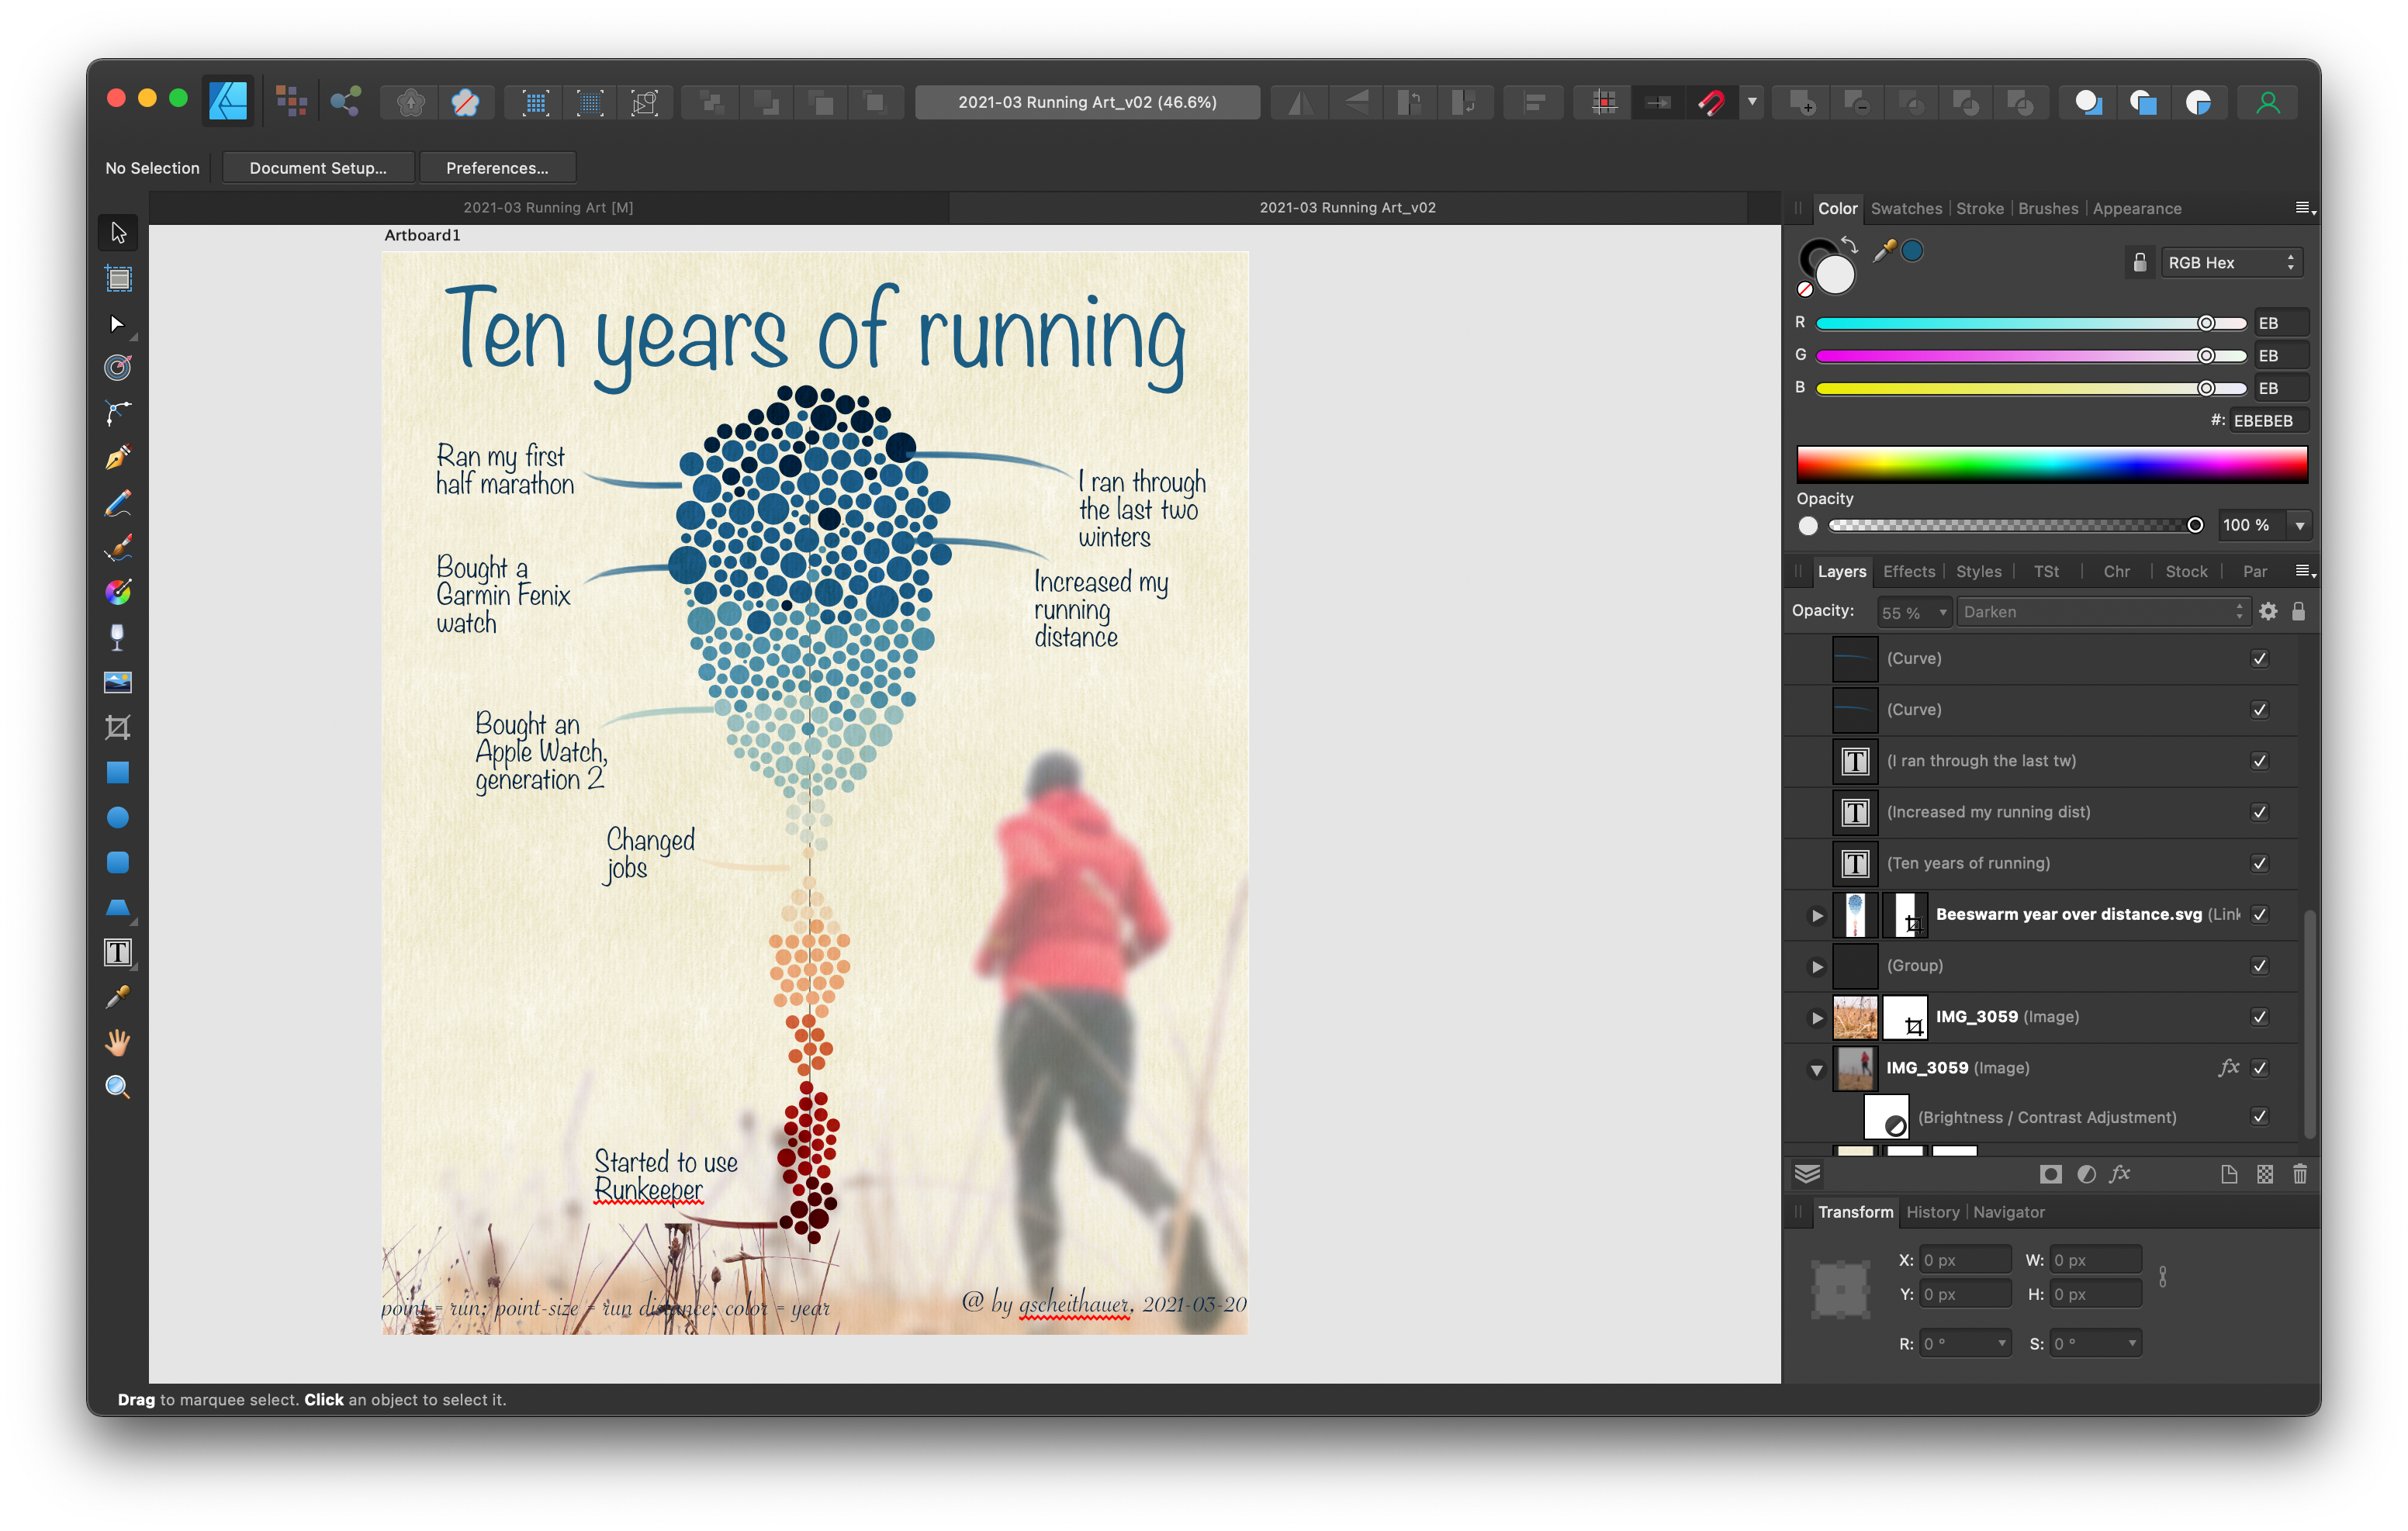Image resolution: width=2408 pixels, height=1531 pixels.
Task: Select the Artistic Text tool
Action: click(118, 952)
